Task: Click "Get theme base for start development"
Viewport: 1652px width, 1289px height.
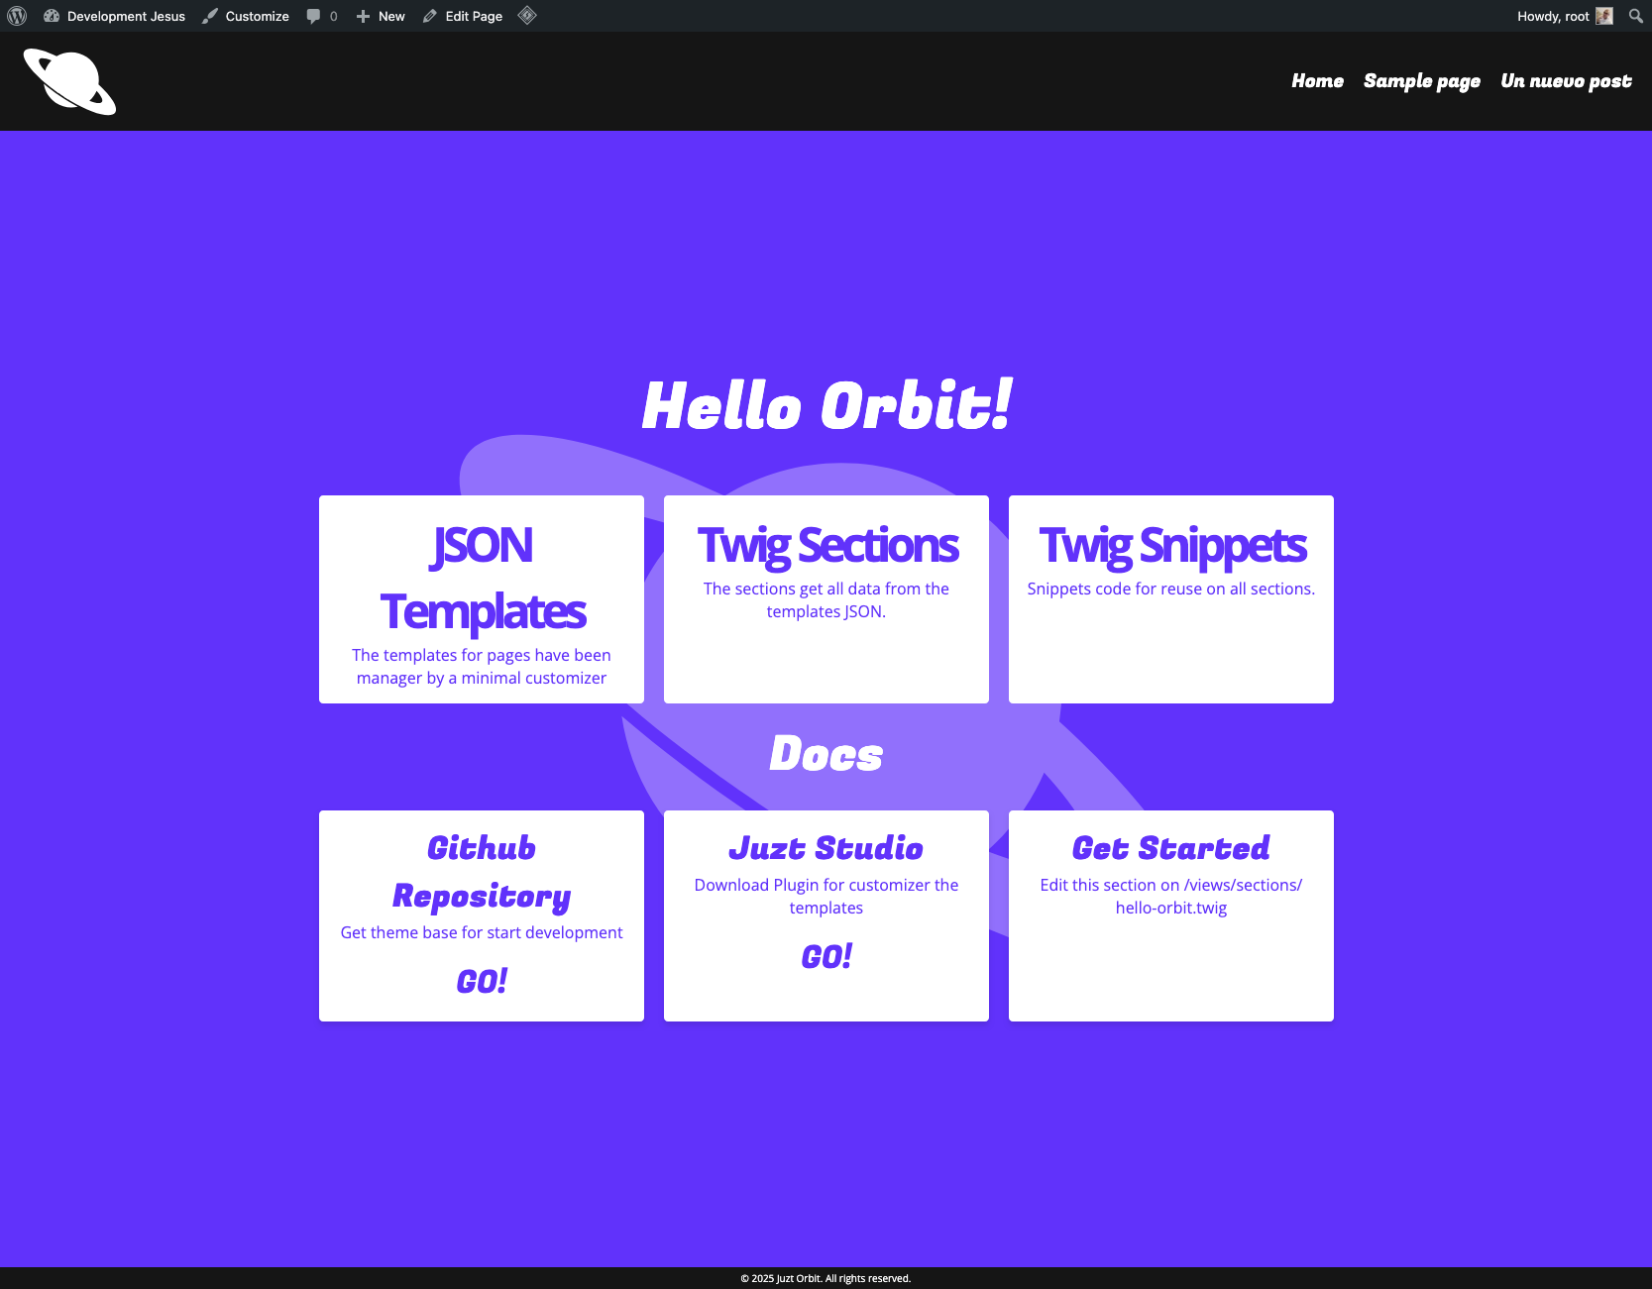Action: (482, 932)
